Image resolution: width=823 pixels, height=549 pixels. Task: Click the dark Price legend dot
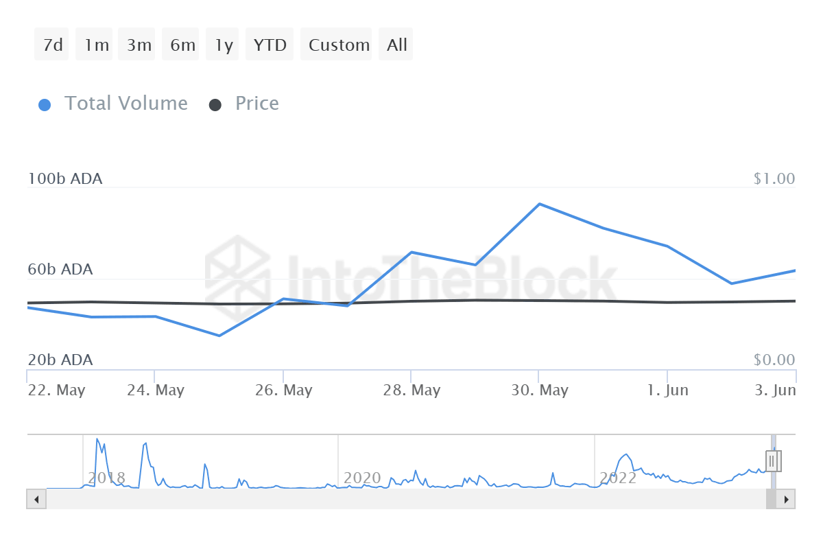click(x=215, y=105)
